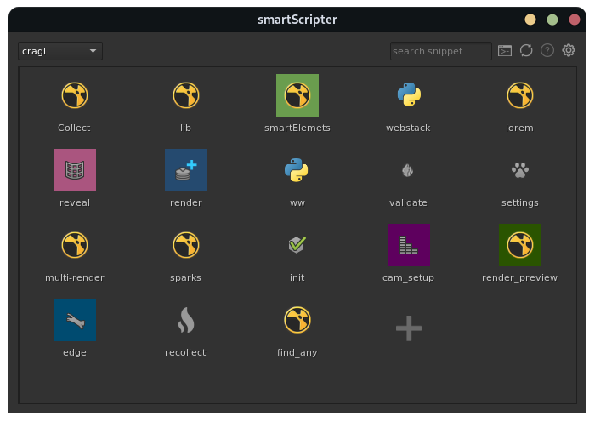595x422 pixels.
Task: Open the recollect flame snippet
Action: [186, 320]
